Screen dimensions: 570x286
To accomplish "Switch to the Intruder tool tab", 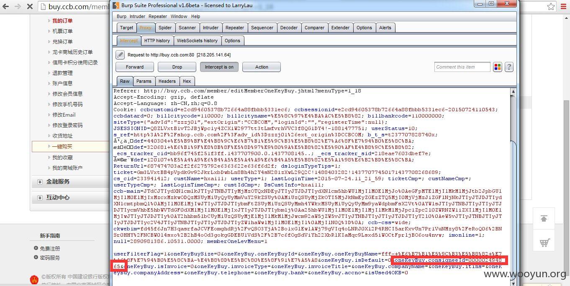I will [x=211, y=28].
